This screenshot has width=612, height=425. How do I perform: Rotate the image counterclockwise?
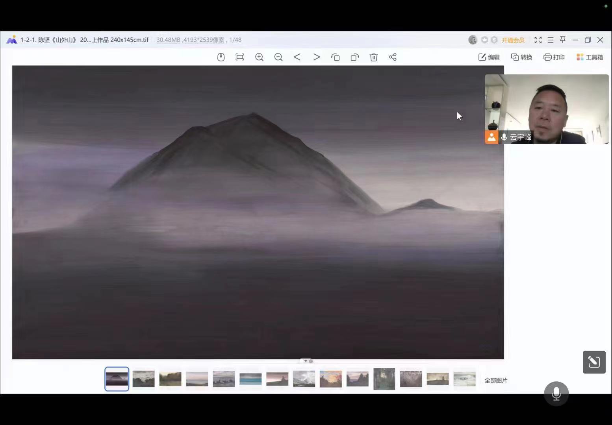click(x=336, y=57)
